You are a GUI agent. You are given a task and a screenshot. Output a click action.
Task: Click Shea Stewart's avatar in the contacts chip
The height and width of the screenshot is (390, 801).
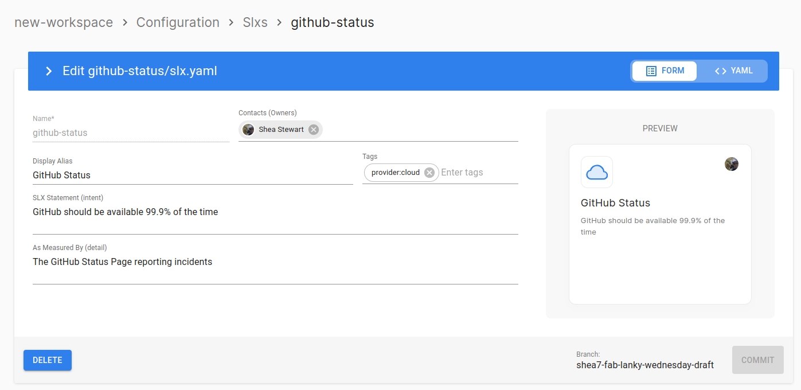(x=248, y=129)
